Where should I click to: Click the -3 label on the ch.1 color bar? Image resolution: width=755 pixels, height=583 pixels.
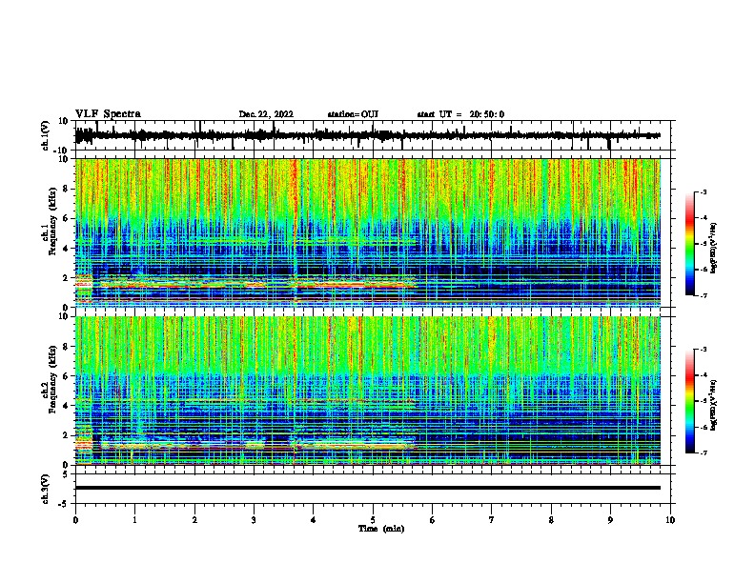coord(703,191)
